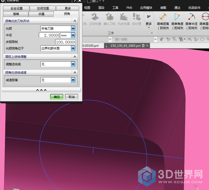This screenshot has width=209, height=190.
Task: Close the 150_130_65_1865.prt tab
Action: (x=147, y=45)
